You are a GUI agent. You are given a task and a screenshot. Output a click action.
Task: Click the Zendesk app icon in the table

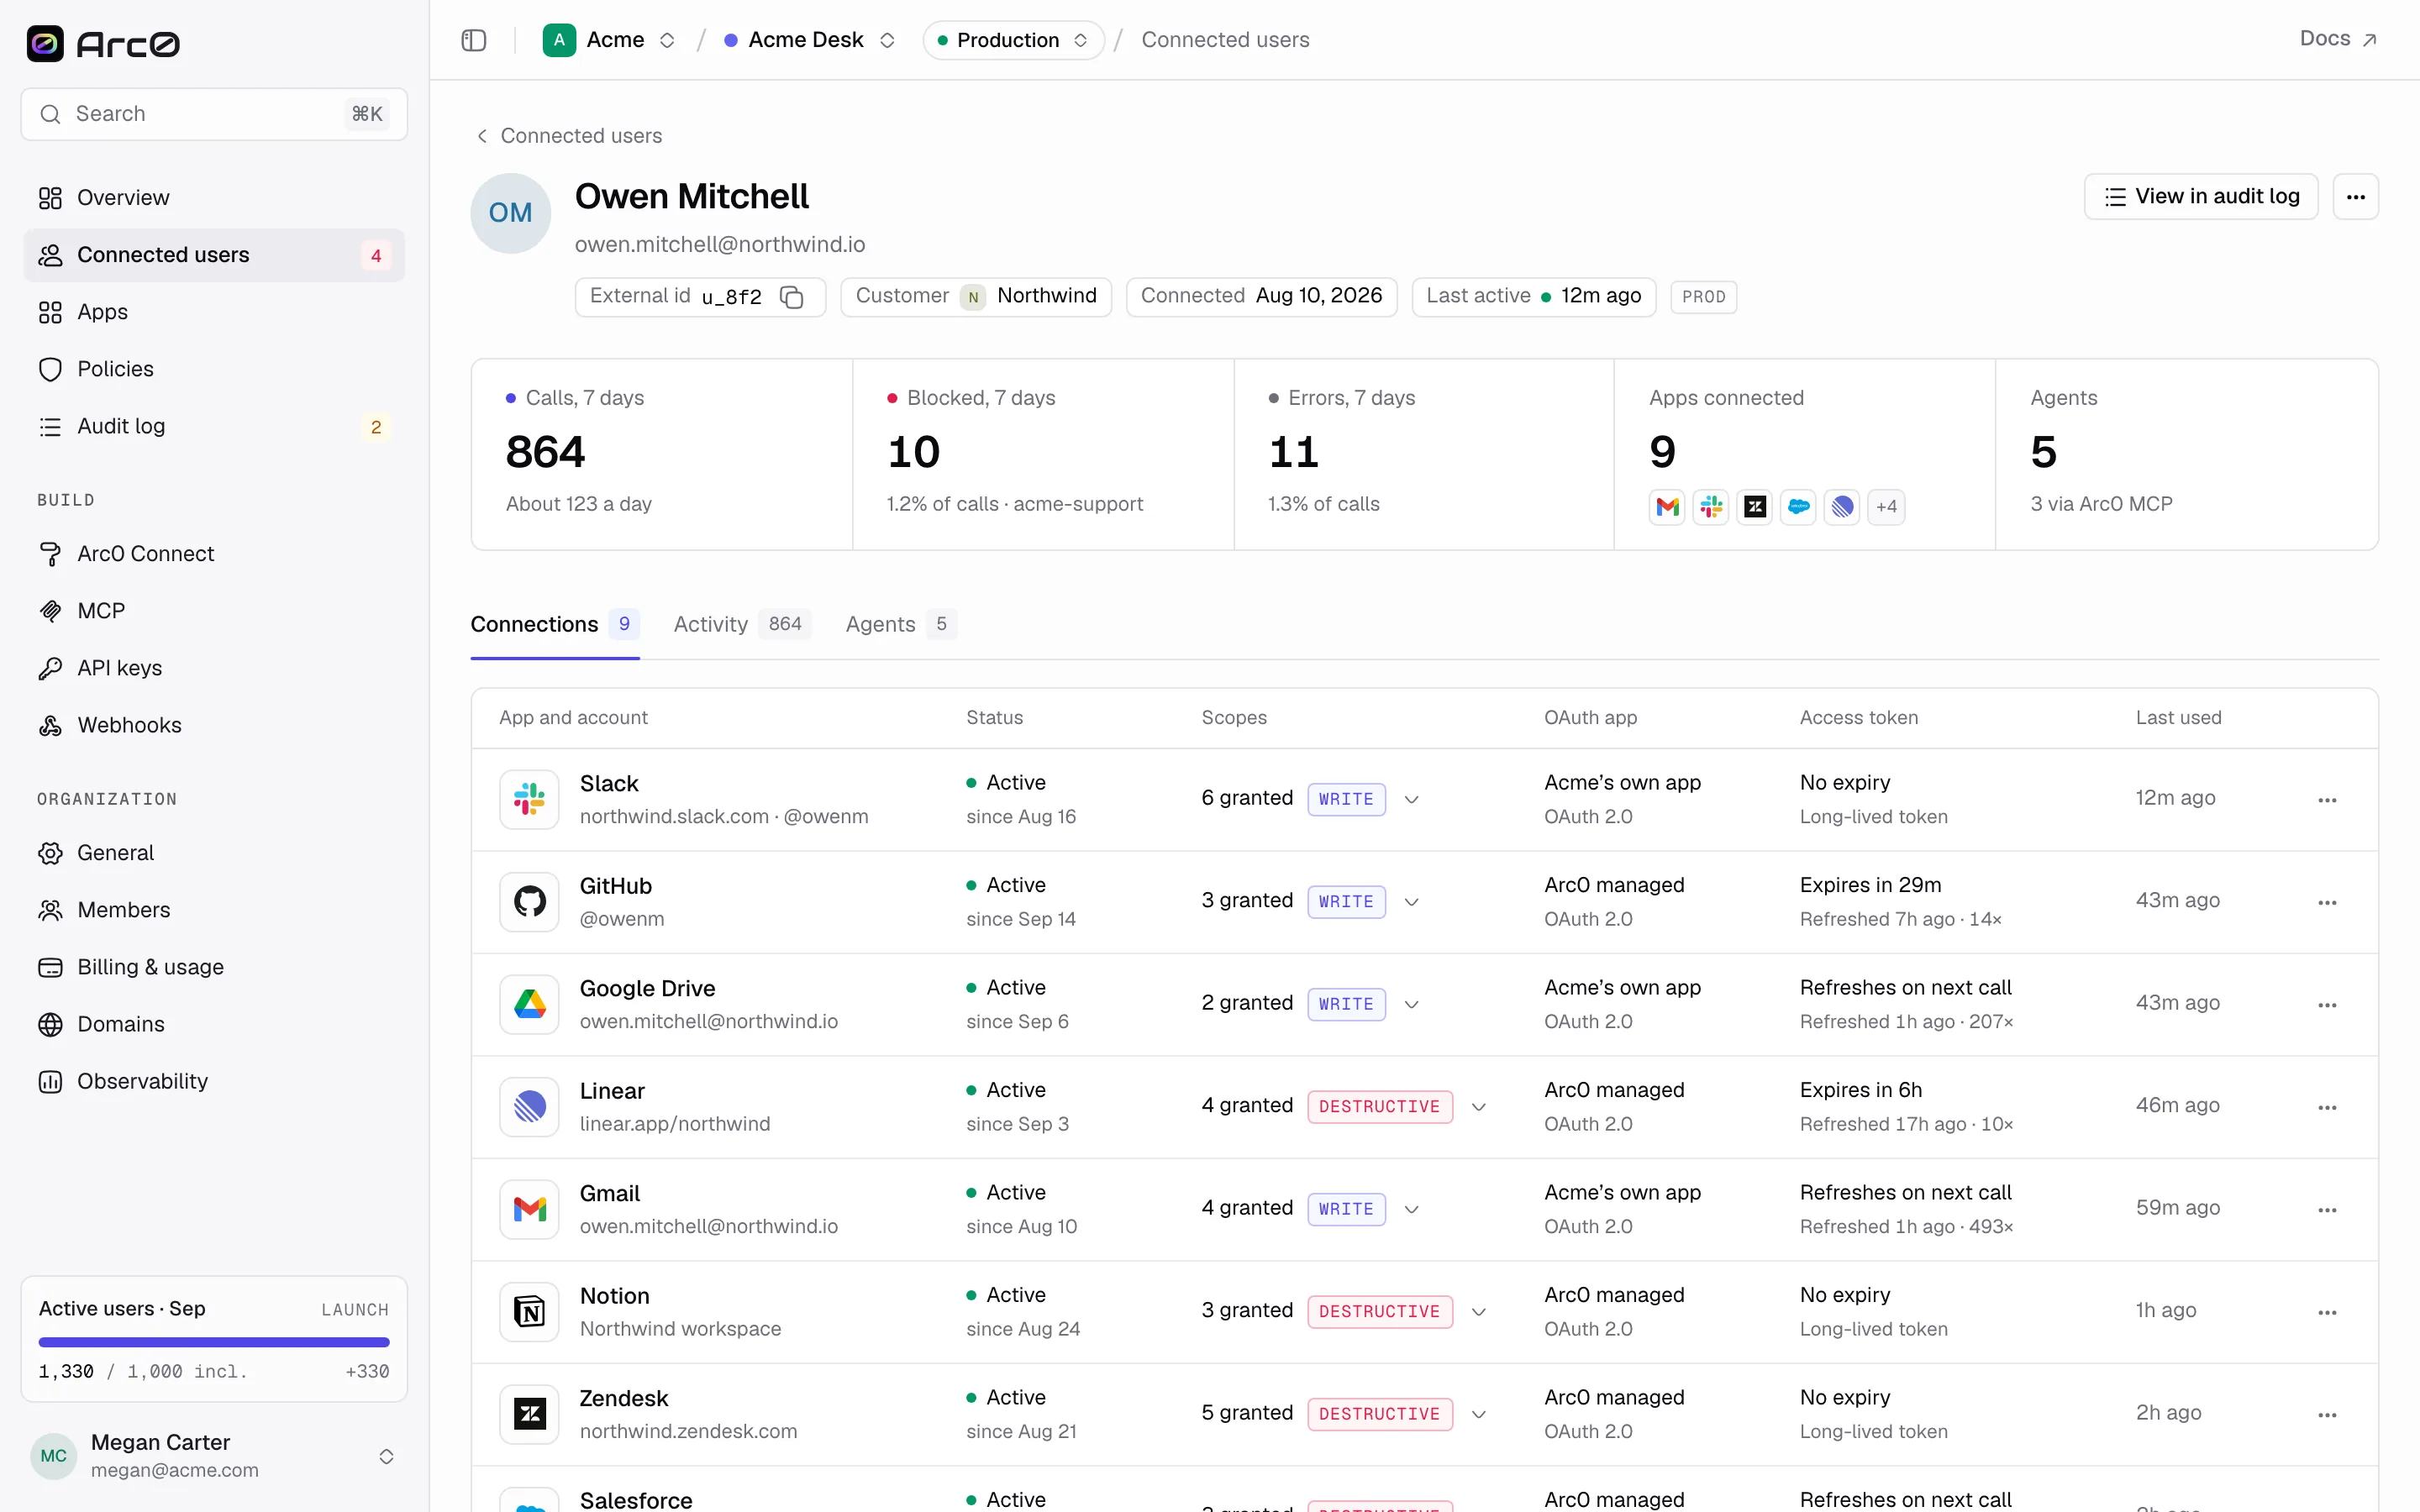pos(529,1414)
